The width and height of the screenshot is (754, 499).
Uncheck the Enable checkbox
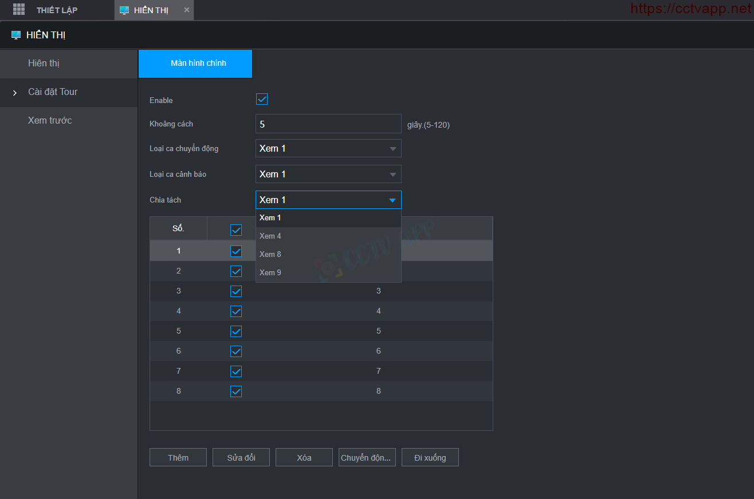[x=262, y=100]
